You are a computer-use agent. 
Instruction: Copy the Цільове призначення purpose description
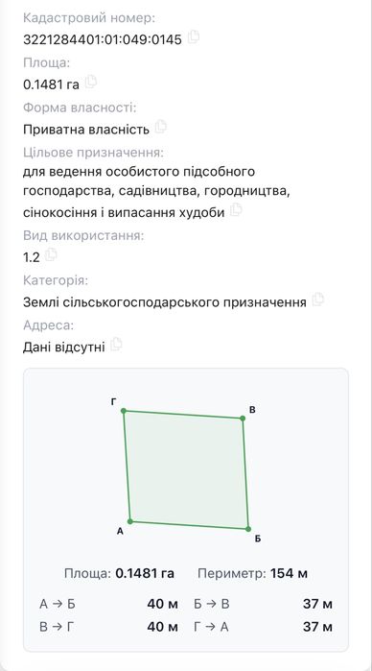point(236,209)
